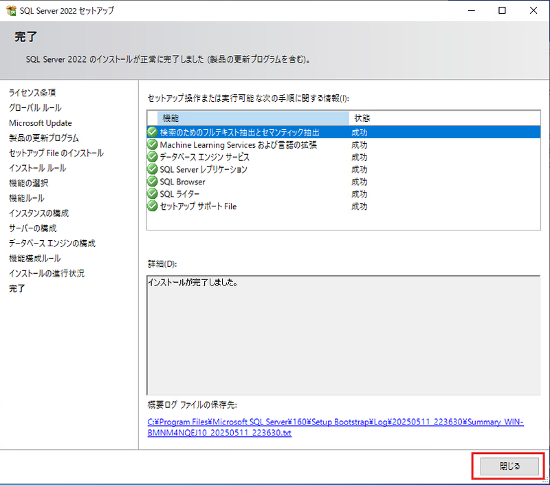Click the 製品の更新プログラム step

tap(44, 138)
